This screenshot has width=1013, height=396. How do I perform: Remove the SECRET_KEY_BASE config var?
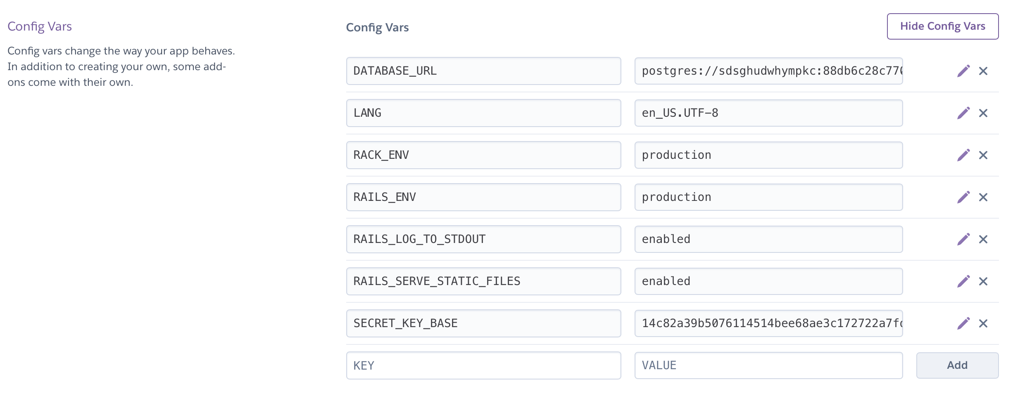[984, 323]
